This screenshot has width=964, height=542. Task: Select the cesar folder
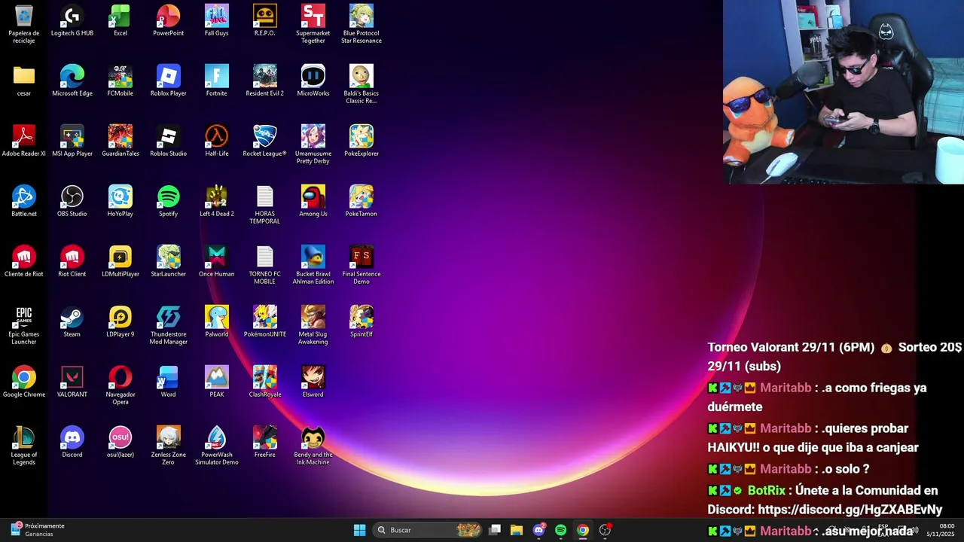[x=24, y=81]
